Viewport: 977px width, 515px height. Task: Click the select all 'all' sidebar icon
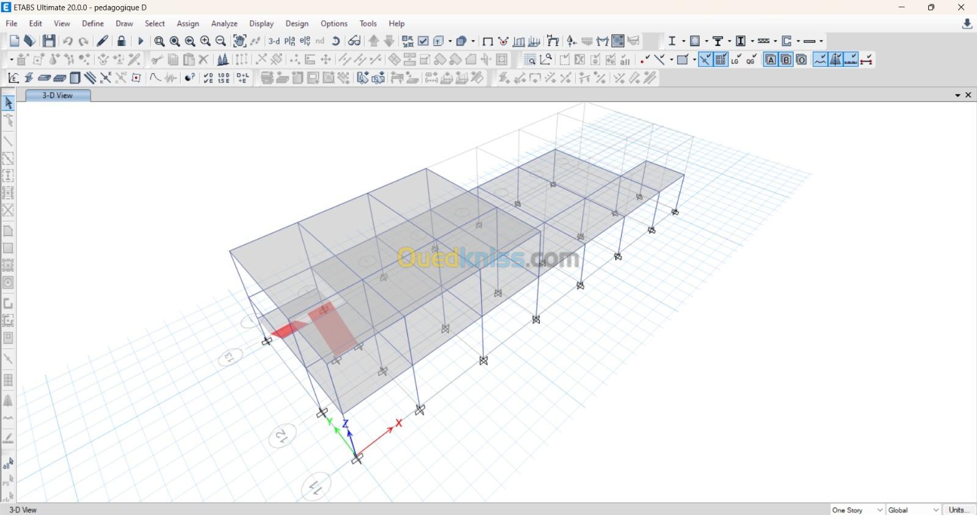point(8,463)
